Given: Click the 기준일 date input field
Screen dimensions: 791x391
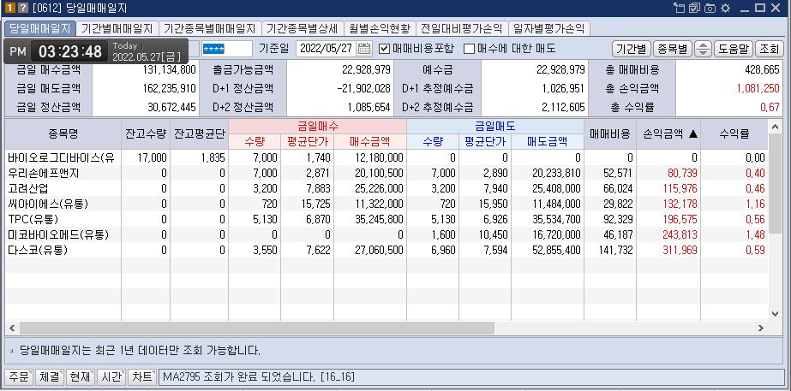Looking at the screenshot, I should 326,49.
